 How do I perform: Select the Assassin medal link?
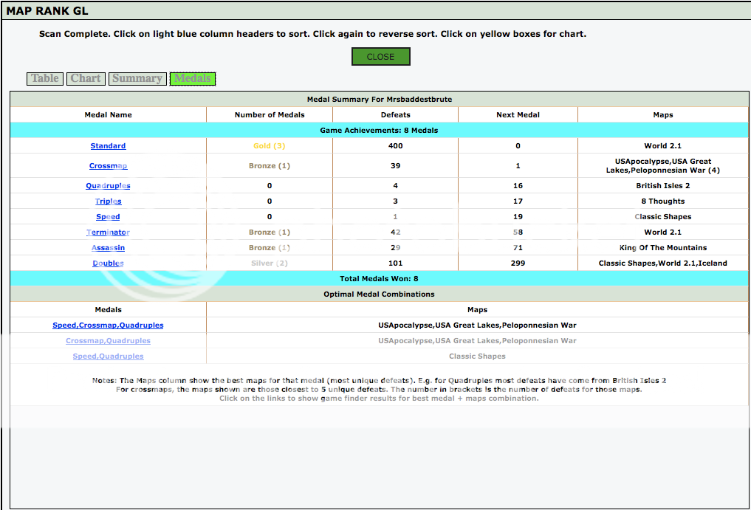tap(108, 248)
